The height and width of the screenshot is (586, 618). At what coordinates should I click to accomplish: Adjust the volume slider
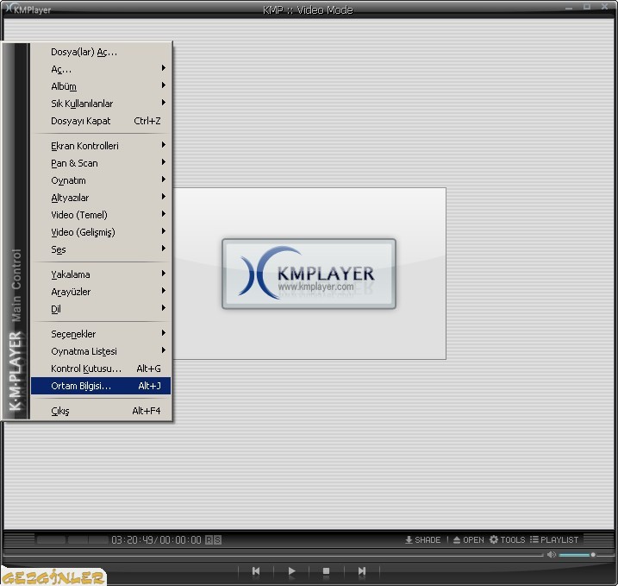click(x=577, y=555)
